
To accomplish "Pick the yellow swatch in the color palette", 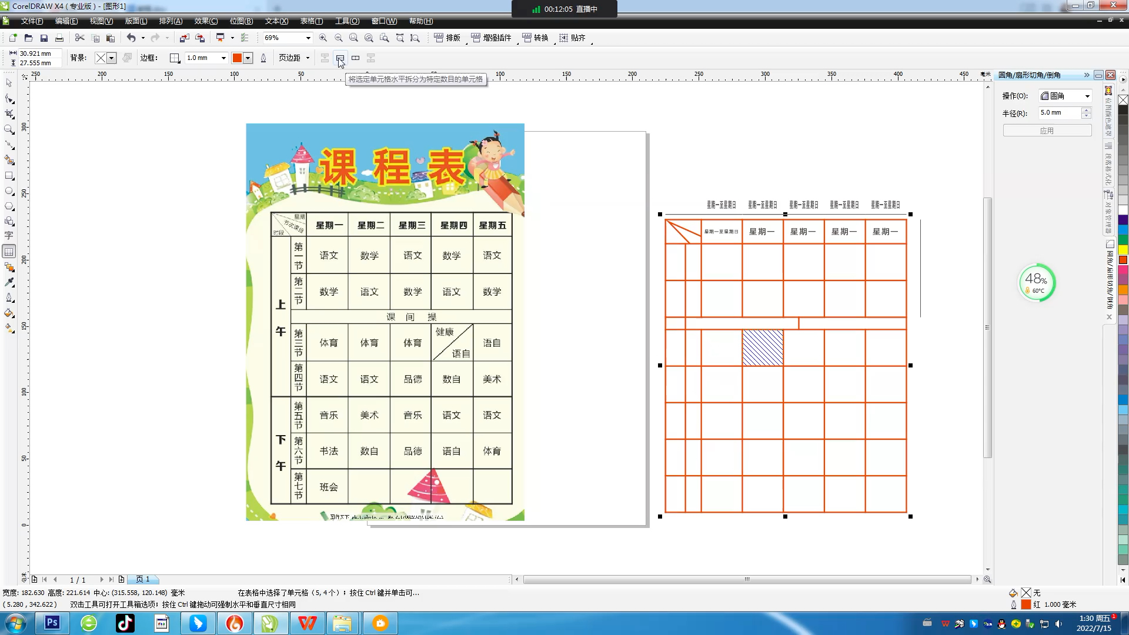I will 1123,250.
